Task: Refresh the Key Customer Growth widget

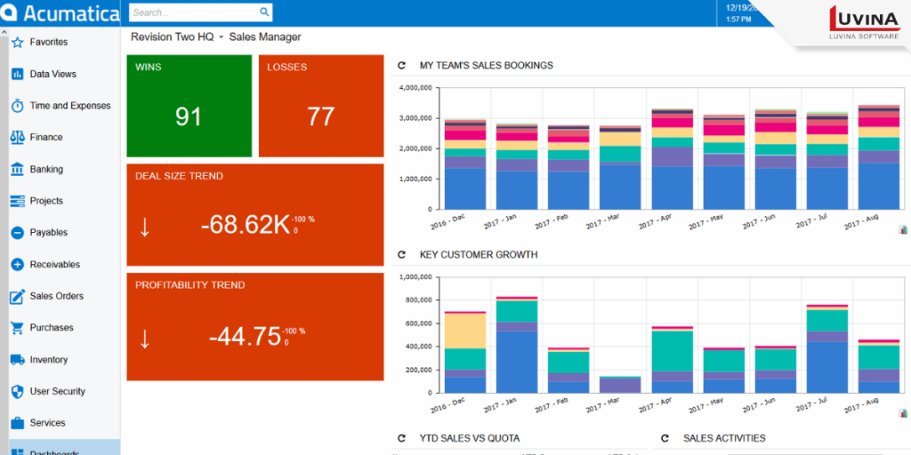Action: 401,255
